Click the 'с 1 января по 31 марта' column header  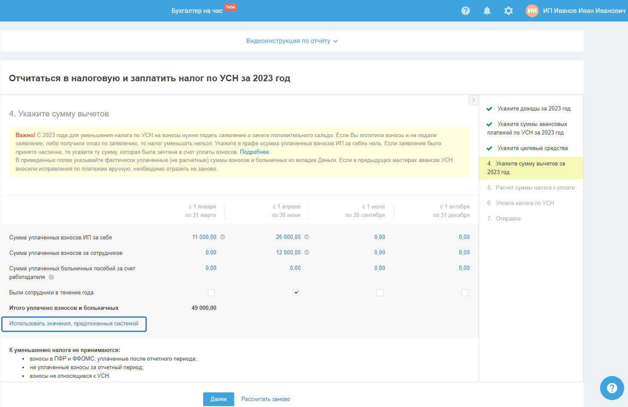(201, 211)
